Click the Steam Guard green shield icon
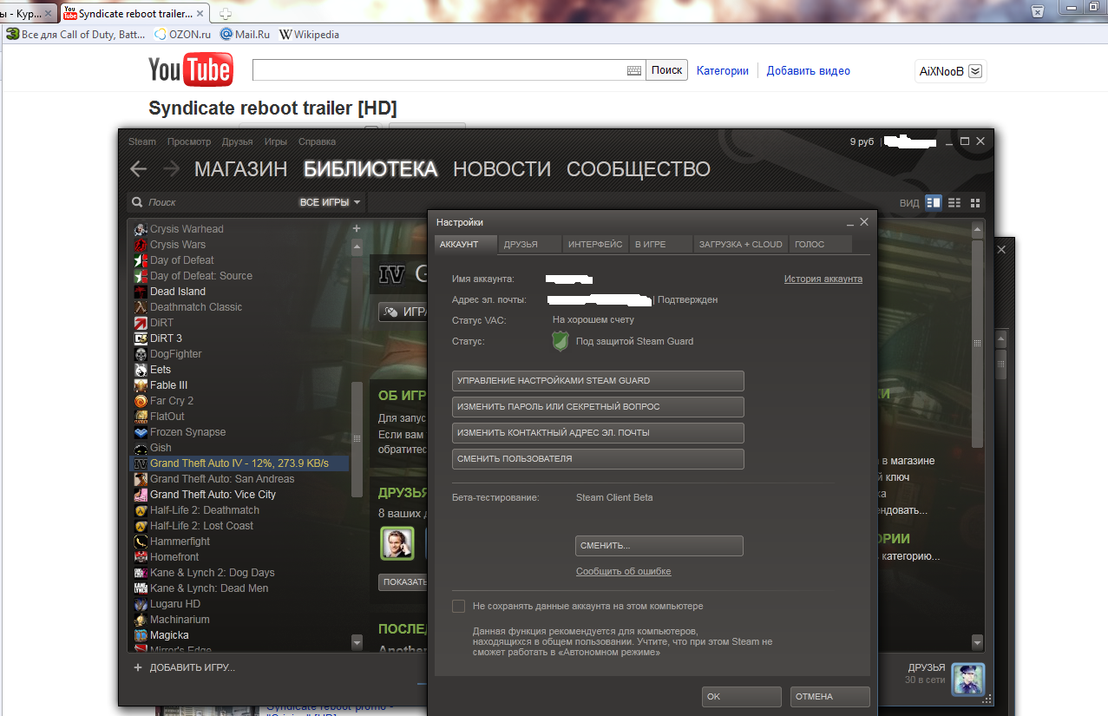The image size is (1108, 716). pos(561,341)
